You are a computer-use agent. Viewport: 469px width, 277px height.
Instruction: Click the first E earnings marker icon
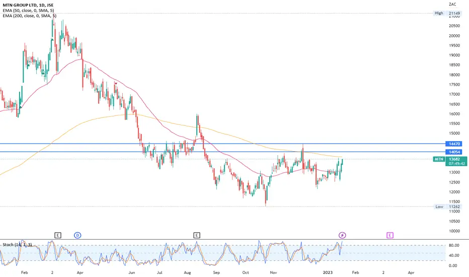pos(58,235)
